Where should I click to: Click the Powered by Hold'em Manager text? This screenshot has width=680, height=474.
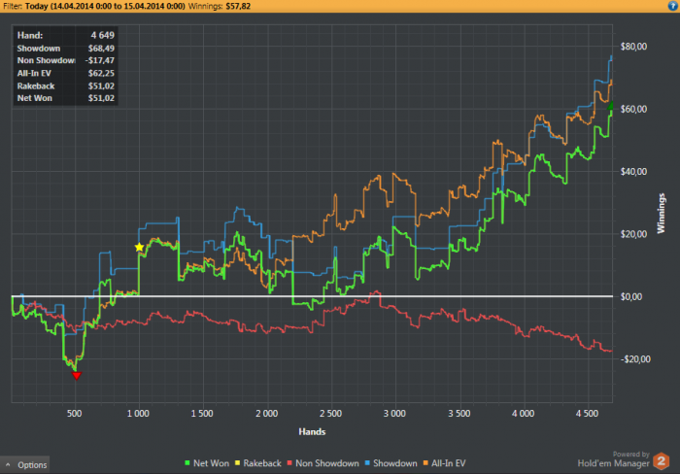point(613,459)
